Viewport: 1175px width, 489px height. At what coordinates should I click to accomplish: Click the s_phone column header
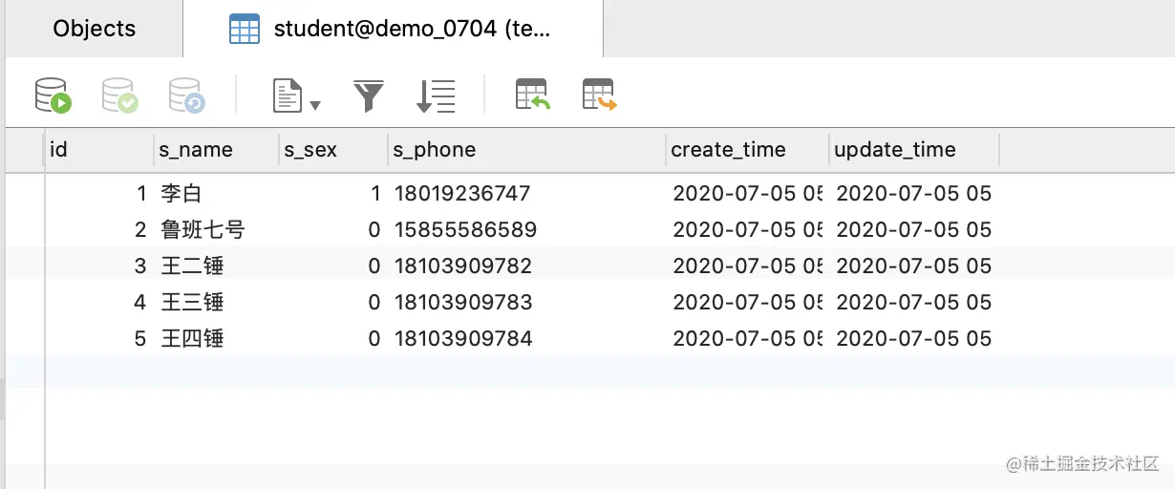526,150
